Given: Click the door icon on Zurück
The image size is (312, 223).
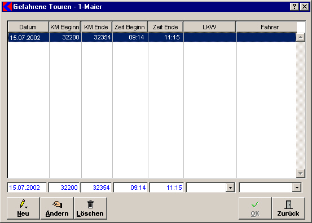Looking at the screenshot, I should (x=288, y=204).
